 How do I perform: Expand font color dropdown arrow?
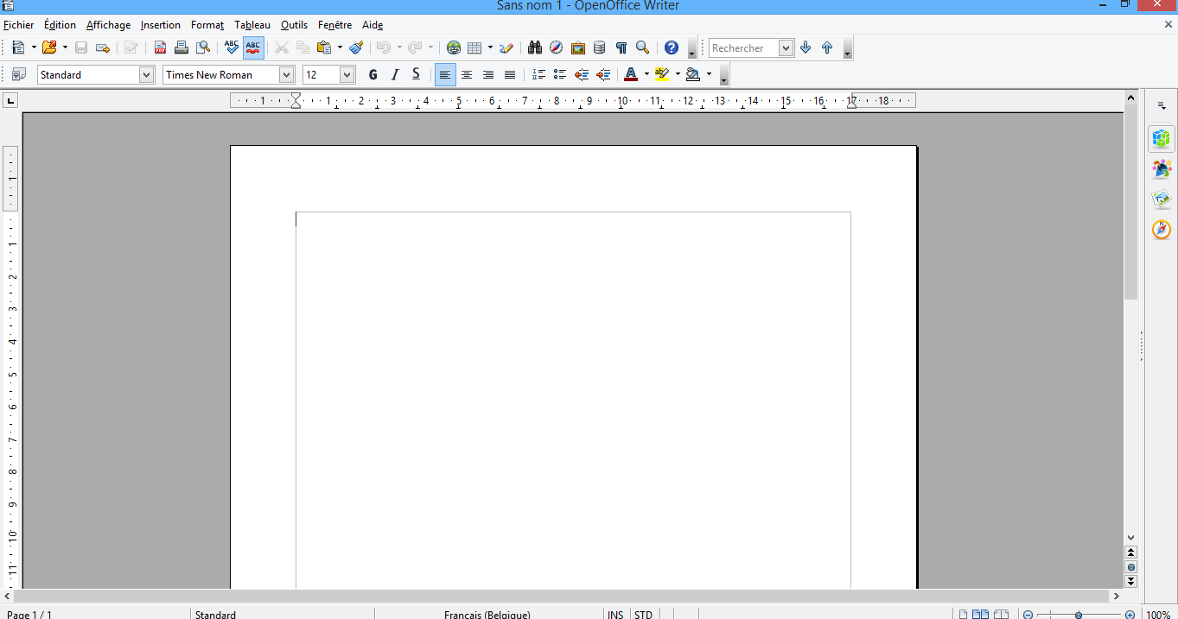click(646, 74)
